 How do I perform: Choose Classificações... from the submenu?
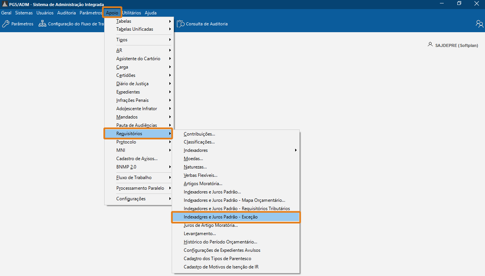pos(236,142)
